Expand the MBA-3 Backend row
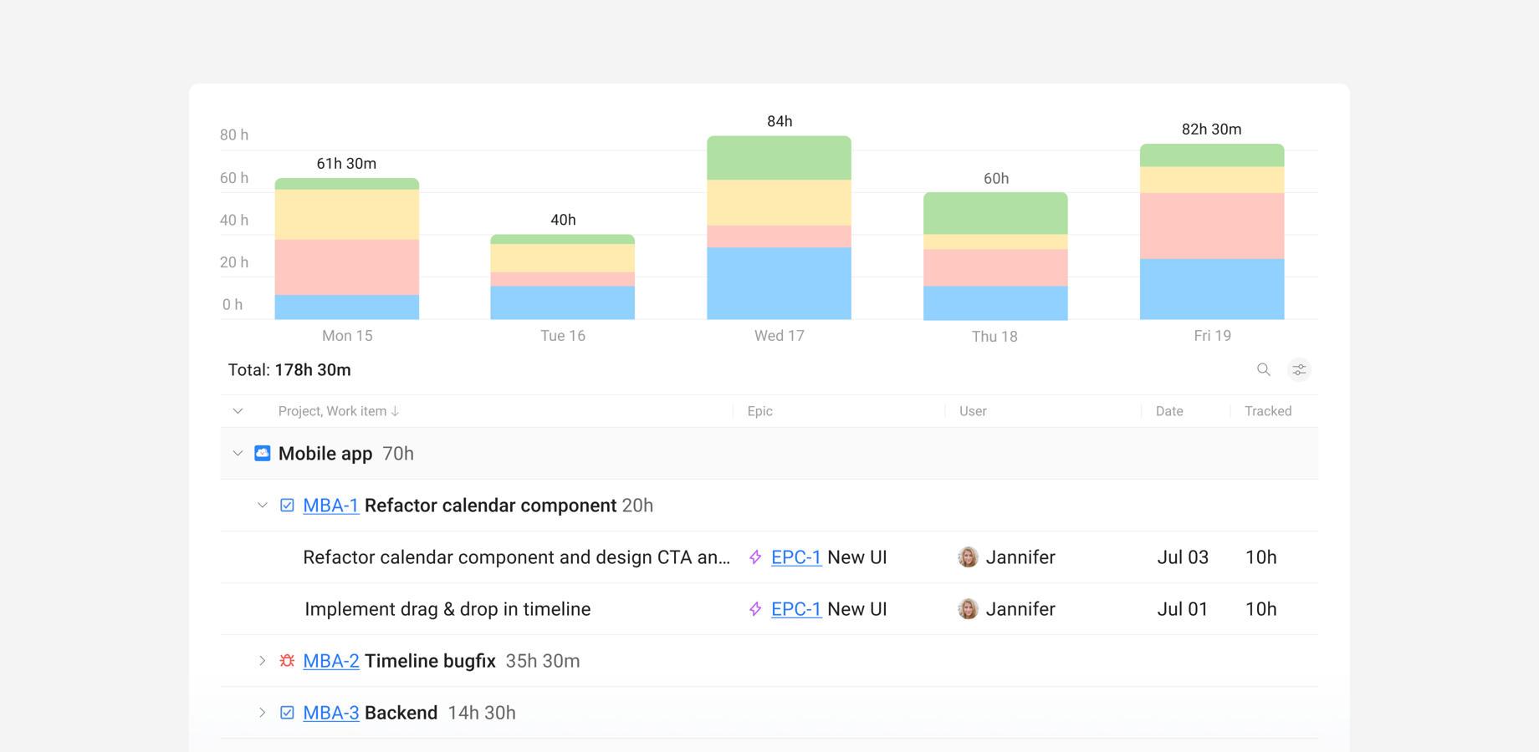This screenshot has width=1539, height=752. (262, 712)
